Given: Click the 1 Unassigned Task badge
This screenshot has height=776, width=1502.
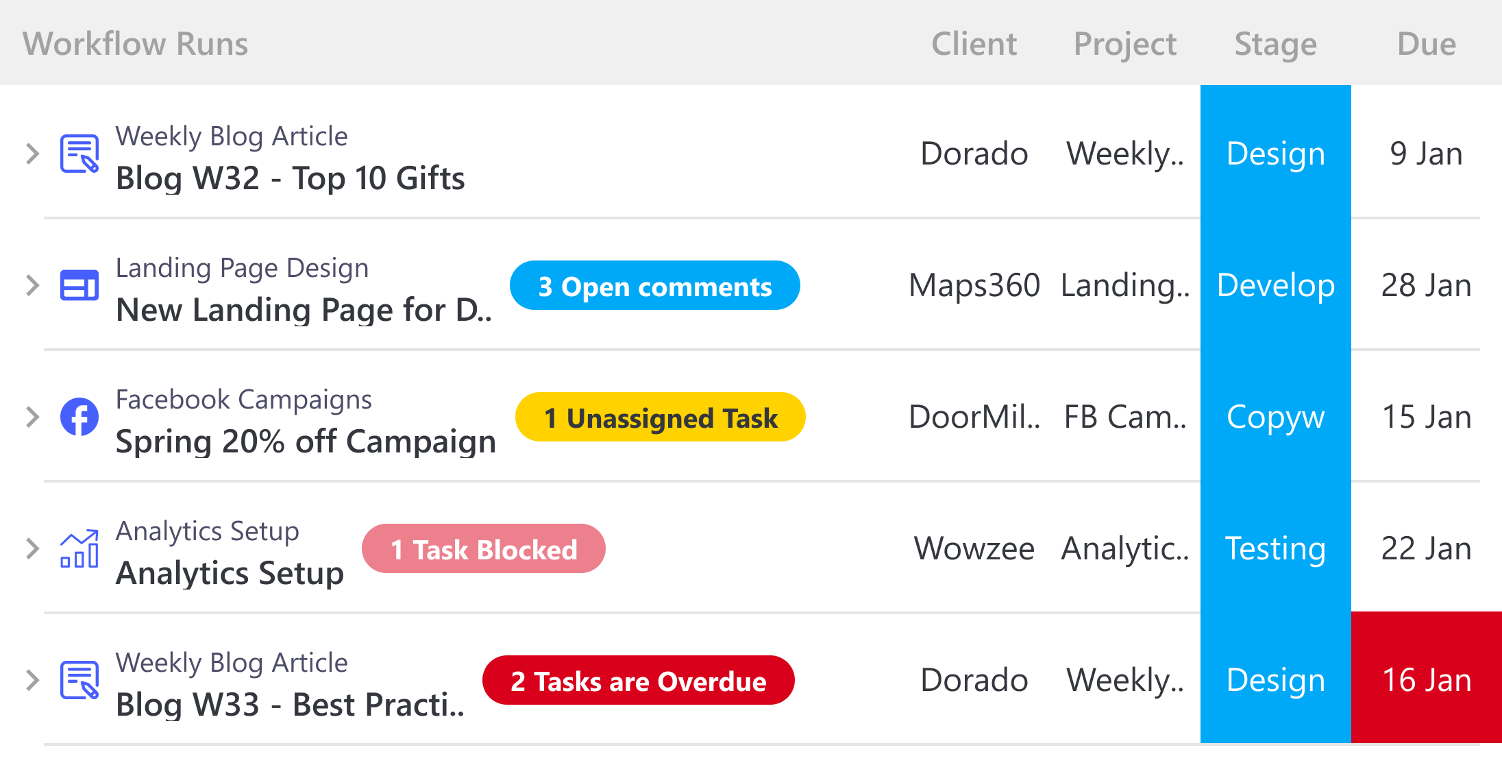Looking at the screenshot, I should tap(660, 417).
